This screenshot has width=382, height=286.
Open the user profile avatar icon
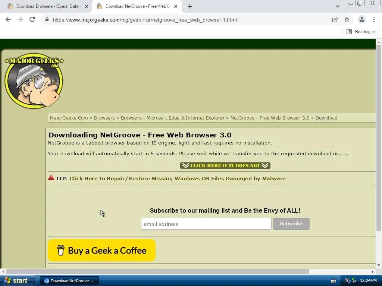pos(362,19)
